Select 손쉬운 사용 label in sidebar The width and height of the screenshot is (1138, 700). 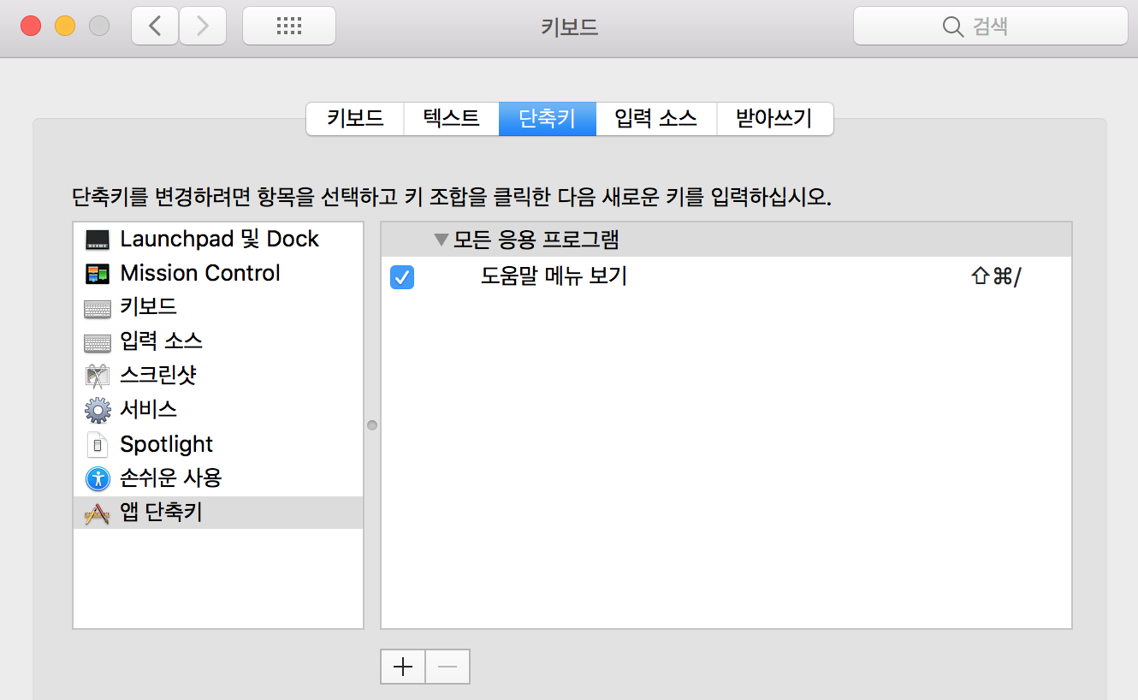[x=171, y=478]
